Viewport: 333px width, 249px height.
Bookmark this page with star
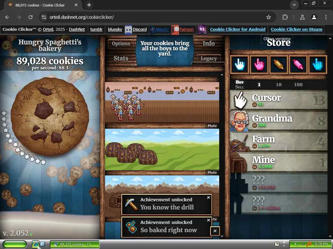click(x=269, y=17)
